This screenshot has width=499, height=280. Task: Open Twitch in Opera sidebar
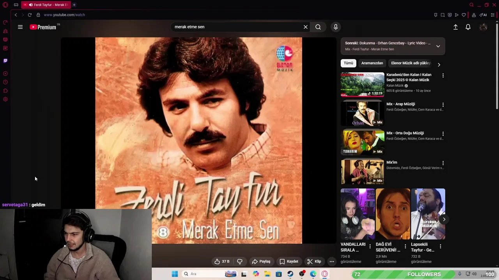(5, 61)
